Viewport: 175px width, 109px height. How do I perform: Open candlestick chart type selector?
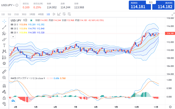click(54, 14)
